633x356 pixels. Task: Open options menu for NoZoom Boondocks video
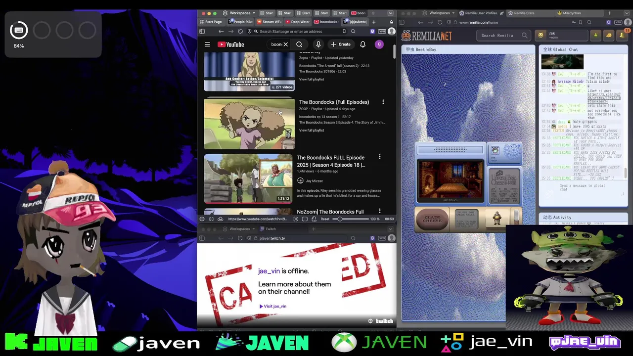[380, 211]
